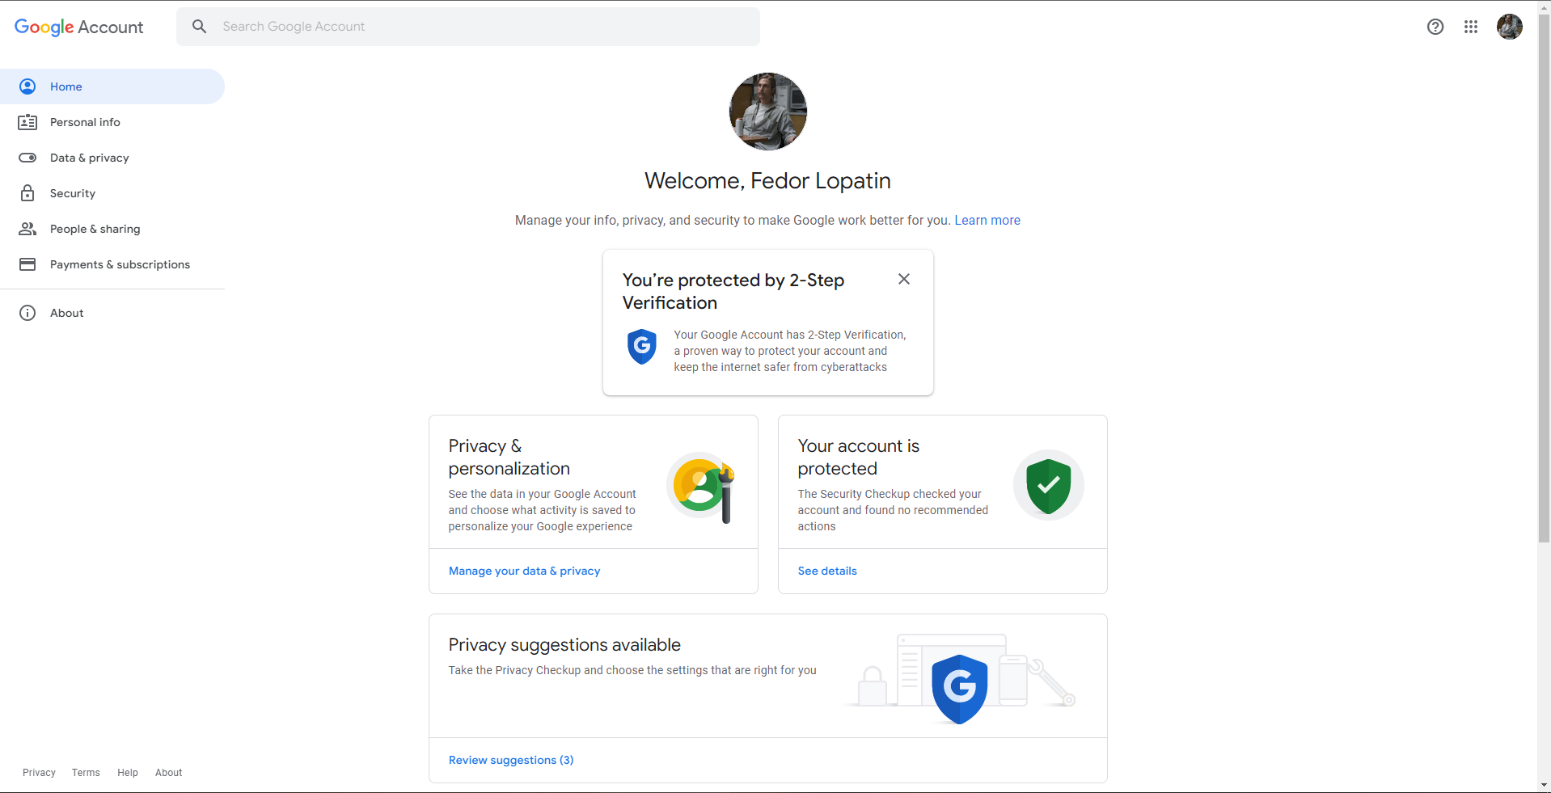Open the help question mark icon

[x=1435, y=27]
